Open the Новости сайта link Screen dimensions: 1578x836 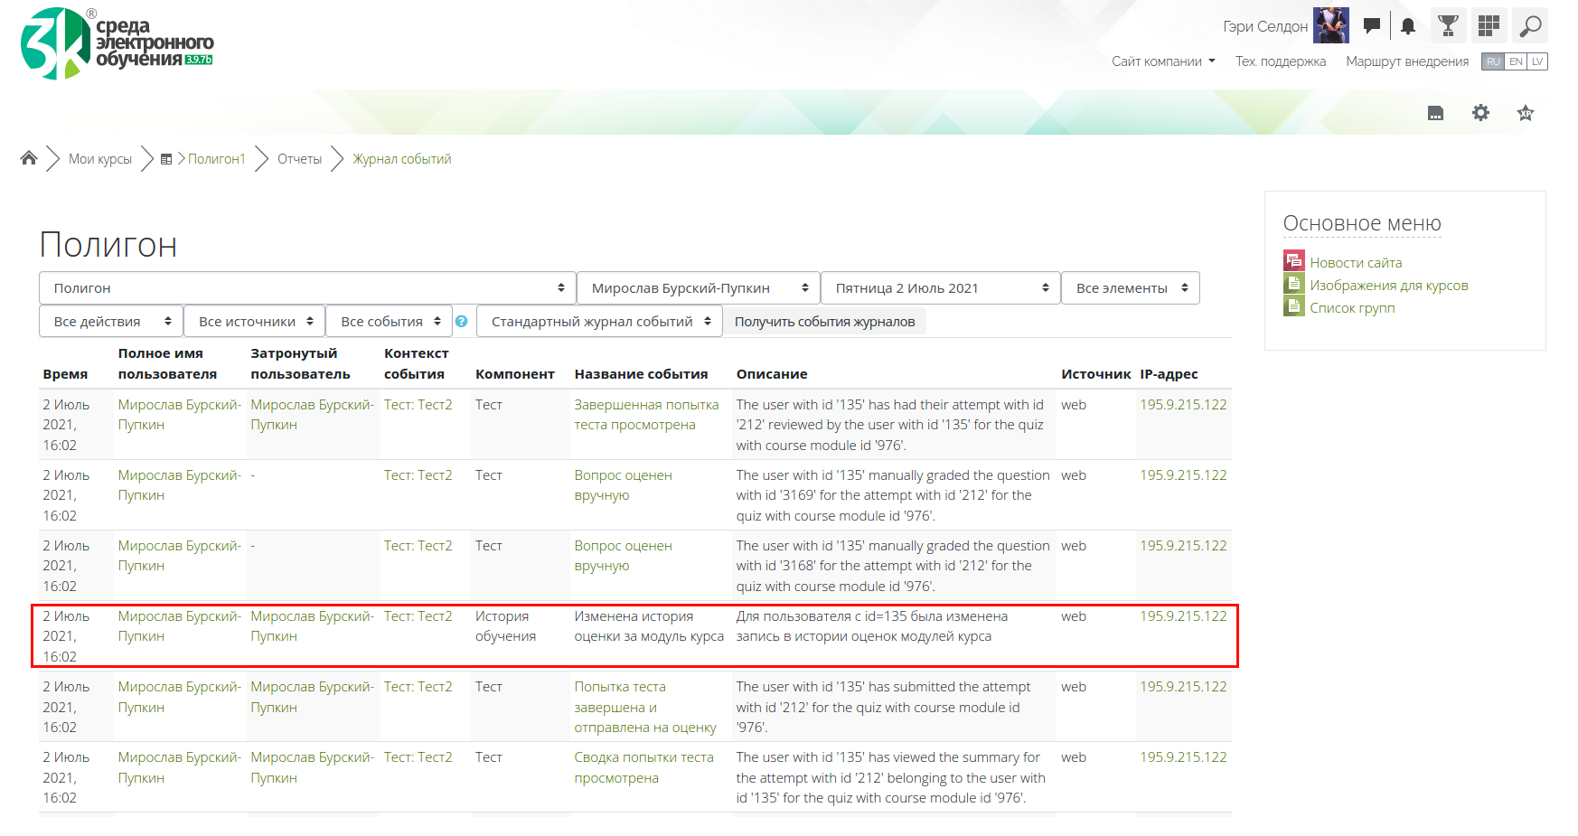1356,263
